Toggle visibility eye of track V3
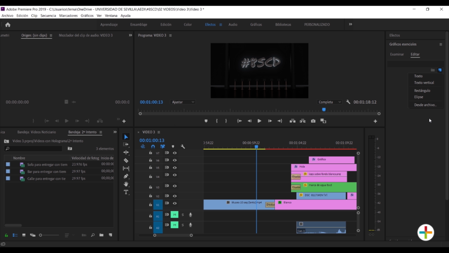The width and height of the screenshot is (449, 253). point(175,186)
